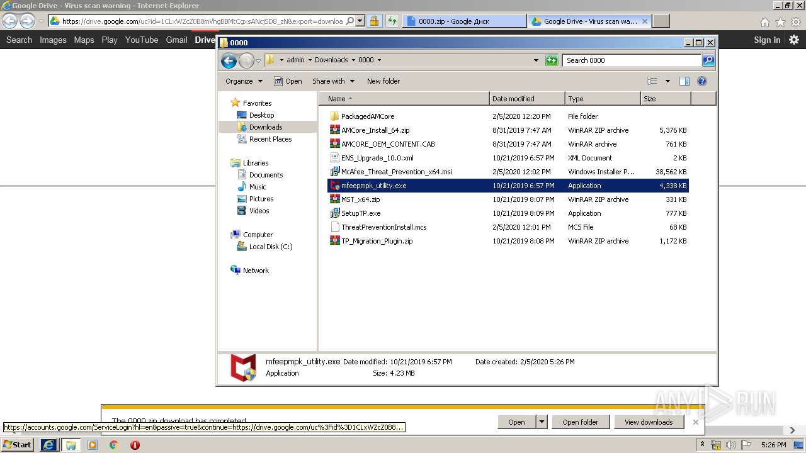This screenshot has height=453, width=806.
Task: Select the SetupTP.exe application icon
Action: pos(334,213)
